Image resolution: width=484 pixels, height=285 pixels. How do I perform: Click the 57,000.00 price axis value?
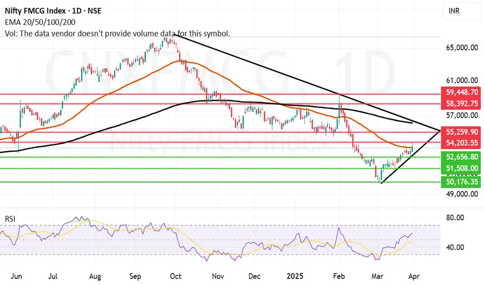[462, 115]
